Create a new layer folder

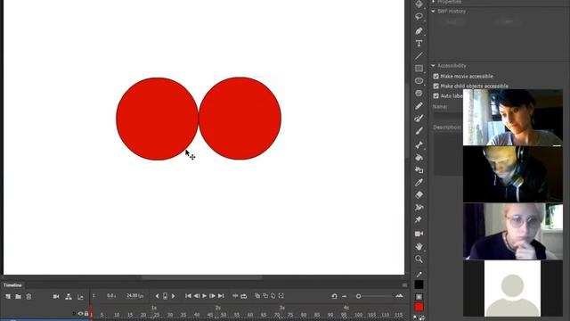18,297
